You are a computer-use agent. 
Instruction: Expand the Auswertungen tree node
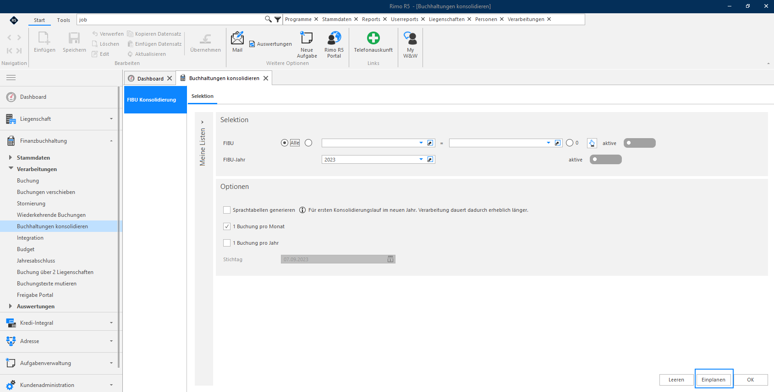point(11,306)
